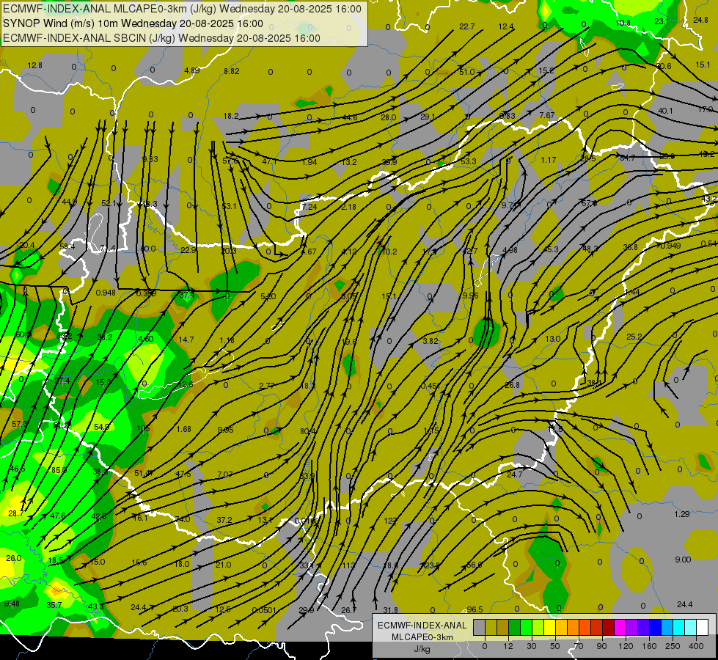
Task: Select the map value '9.00'
Action: [x=683, y=560]
